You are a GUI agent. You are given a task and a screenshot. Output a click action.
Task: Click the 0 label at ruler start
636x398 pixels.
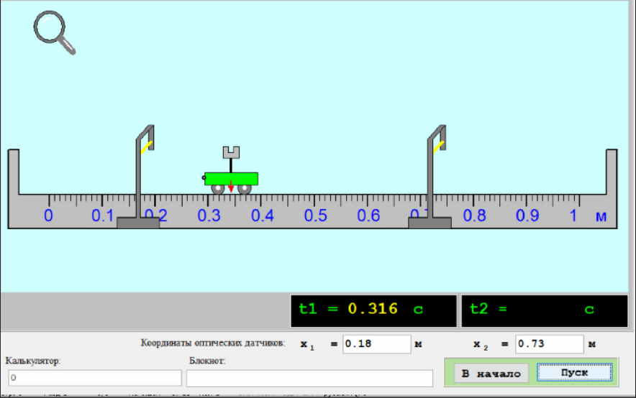[x=48, y=215]
